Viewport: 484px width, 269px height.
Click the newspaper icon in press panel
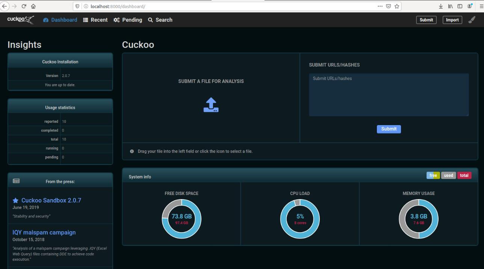coord(16,181)
